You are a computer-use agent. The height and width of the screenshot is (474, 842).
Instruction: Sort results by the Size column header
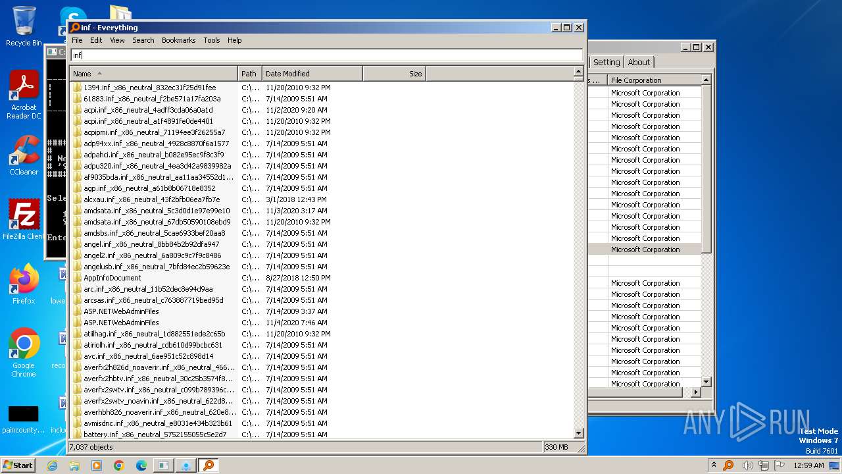coord(394,74)
